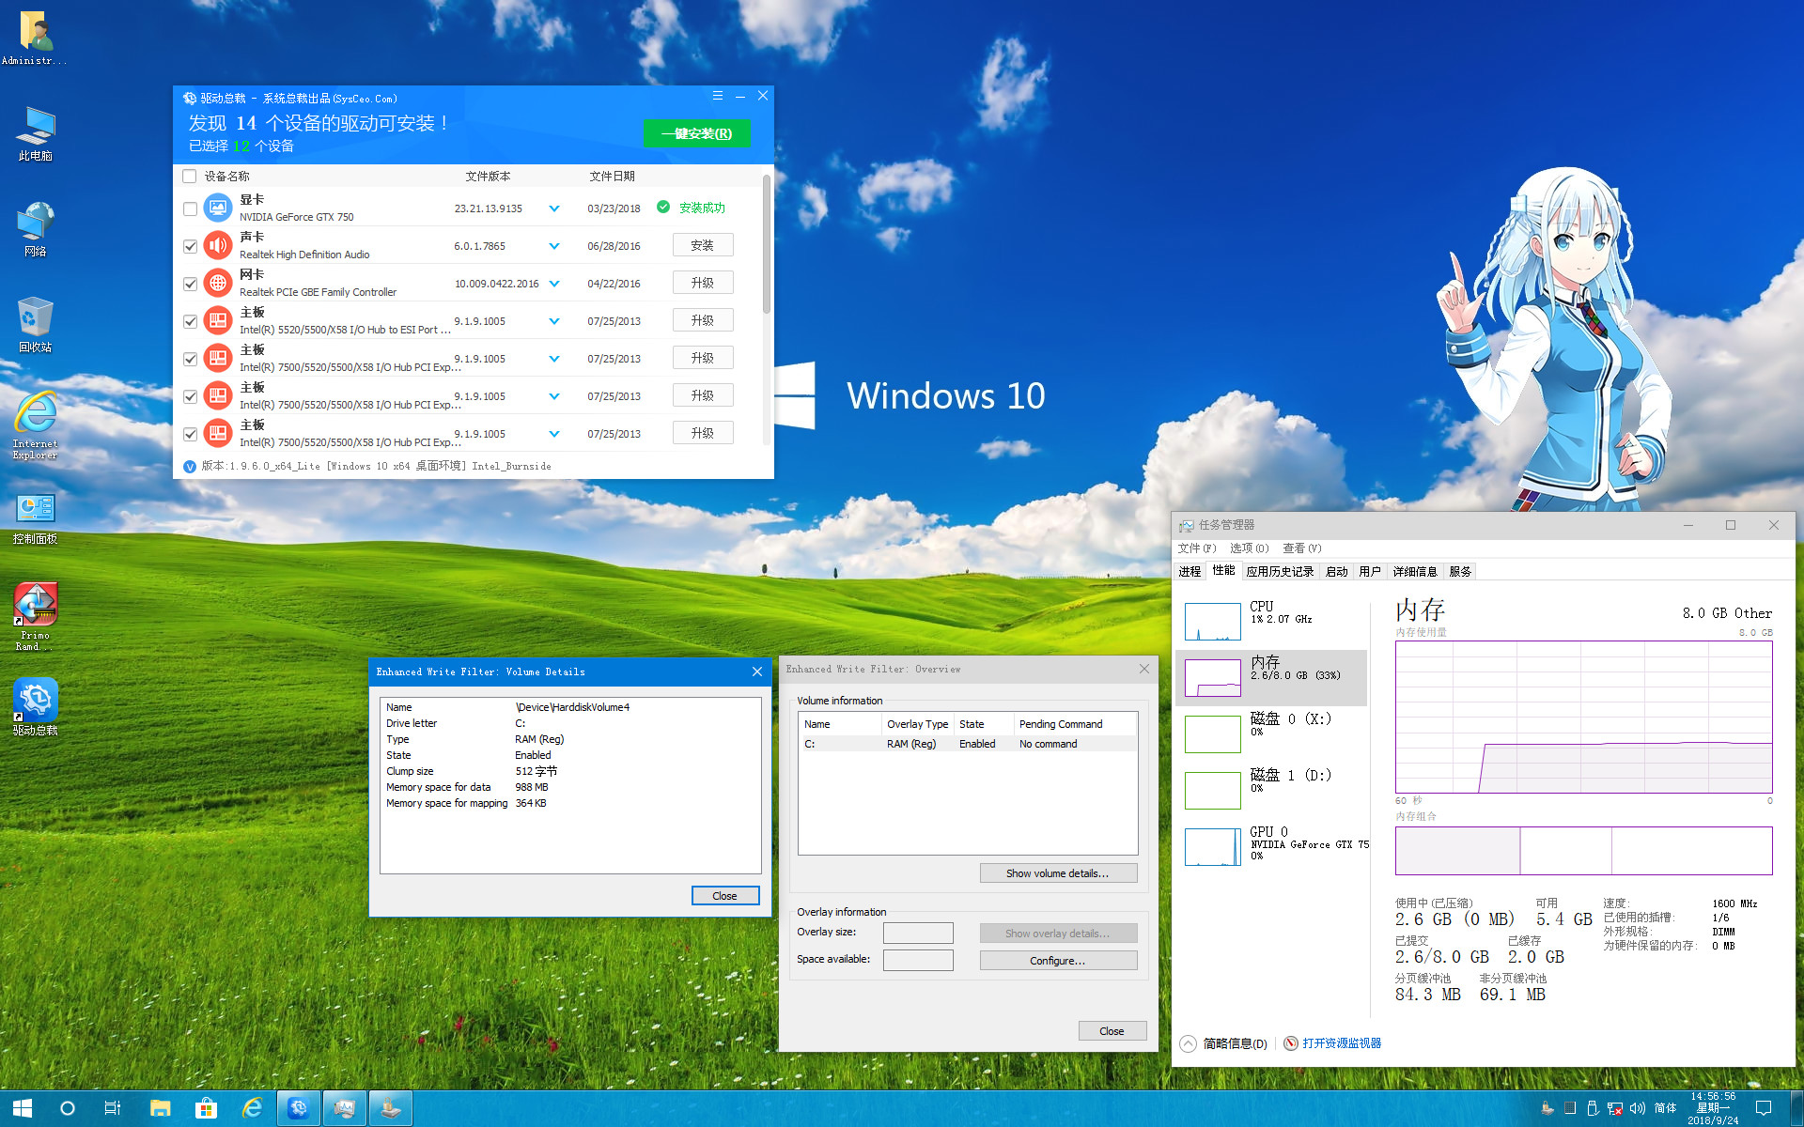The height and width of the screenshot is (1127, 1804).
Task: Click the 主板 icon for the 5520/5500/X58 ESI Port row
Action: (x=218, y=320)
